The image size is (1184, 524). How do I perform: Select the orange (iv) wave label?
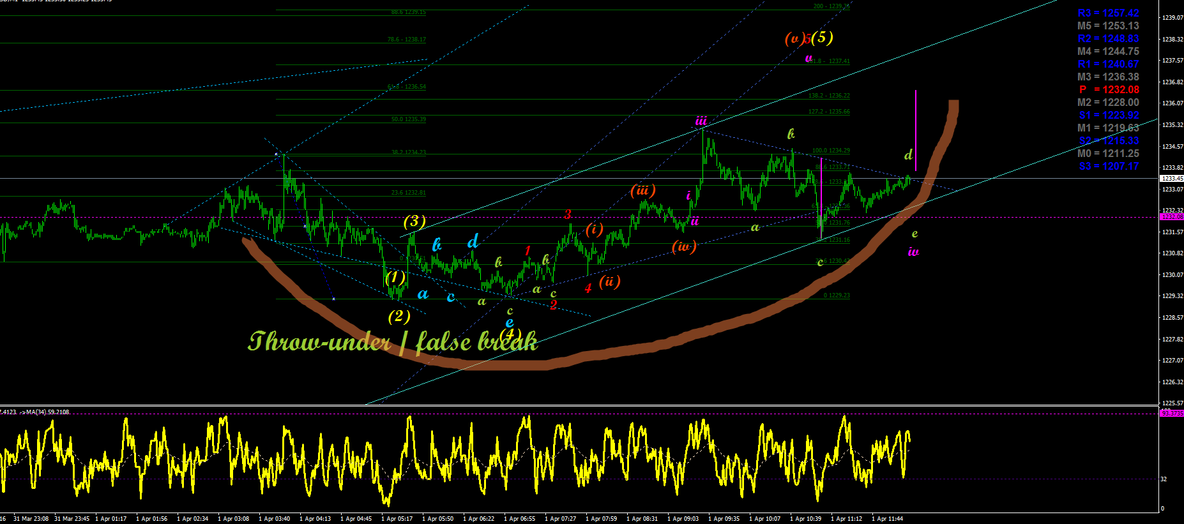684,246
